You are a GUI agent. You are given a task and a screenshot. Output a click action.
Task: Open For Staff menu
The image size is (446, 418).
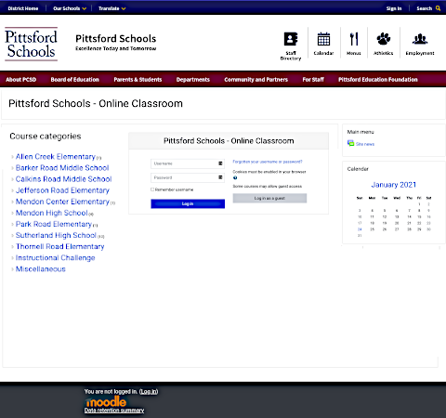313,80
